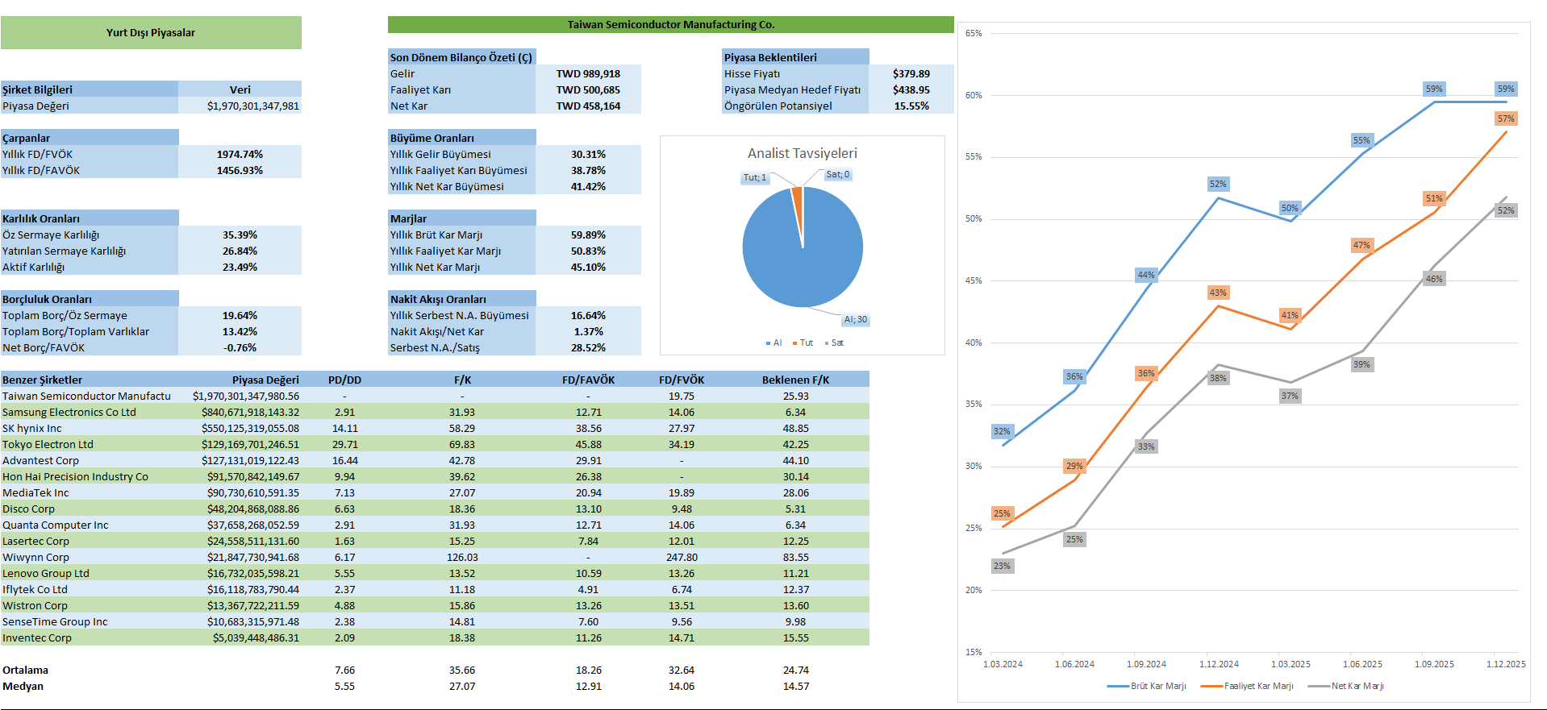Select the Medyan row label

[23, 686]
